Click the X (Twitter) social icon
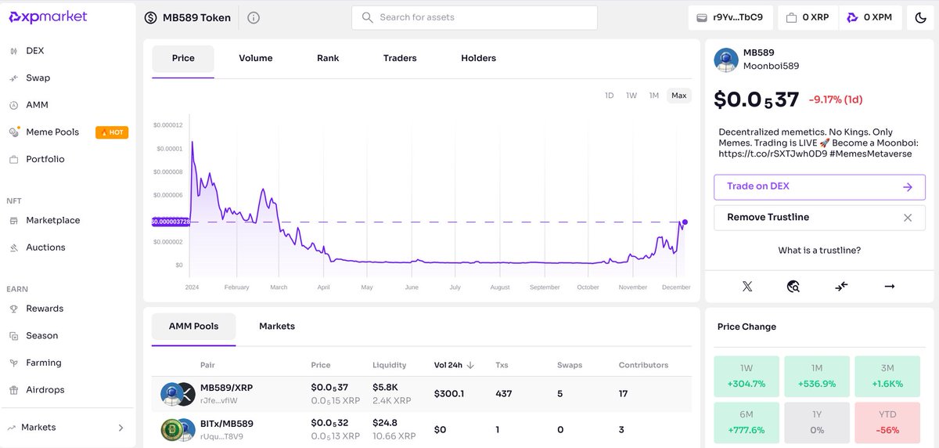 click(747, 287)
